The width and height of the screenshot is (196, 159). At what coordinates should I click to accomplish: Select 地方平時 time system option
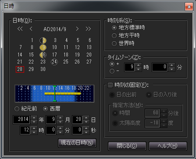pyautogui.click(x=114, y=35)
